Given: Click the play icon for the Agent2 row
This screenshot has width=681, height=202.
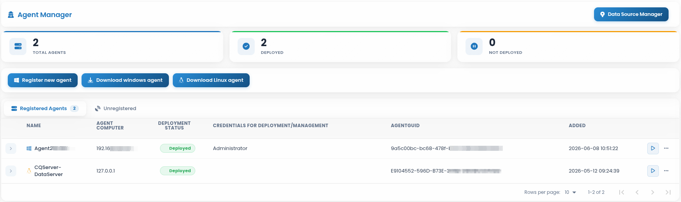Looking at the screenshot, I should click(653, 148).
